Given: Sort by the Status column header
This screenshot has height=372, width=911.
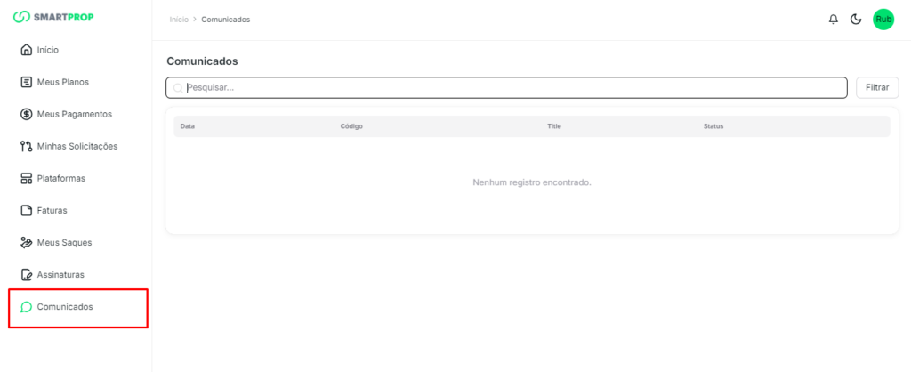Looking at the screenshot, I should click(713, 126).
